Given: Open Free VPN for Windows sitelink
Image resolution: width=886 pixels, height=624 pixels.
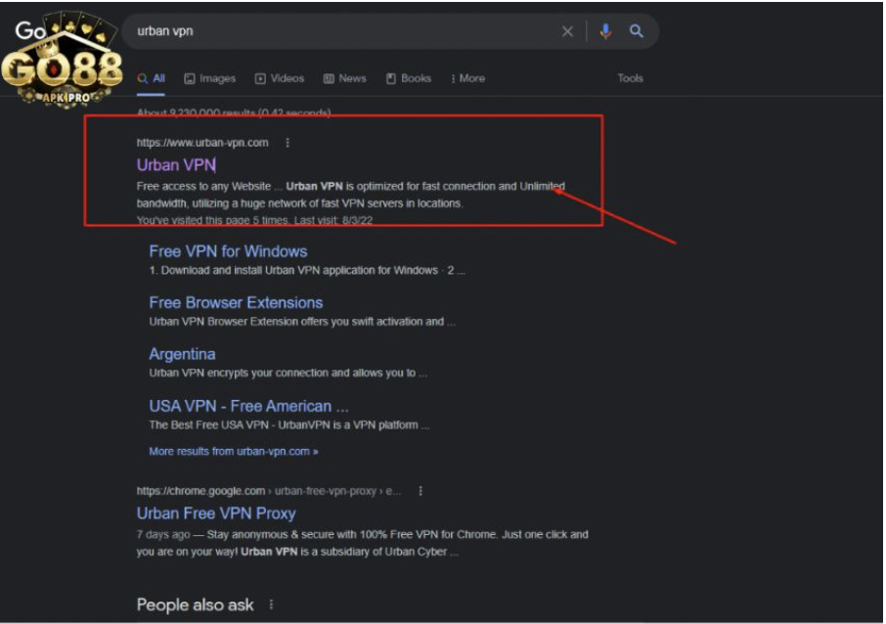Looking at the screenshot, I should click(228, 251).
